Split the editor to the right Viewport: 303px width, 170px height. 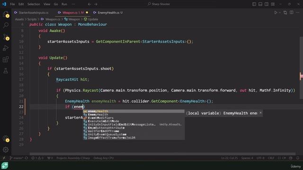(292, 13)
